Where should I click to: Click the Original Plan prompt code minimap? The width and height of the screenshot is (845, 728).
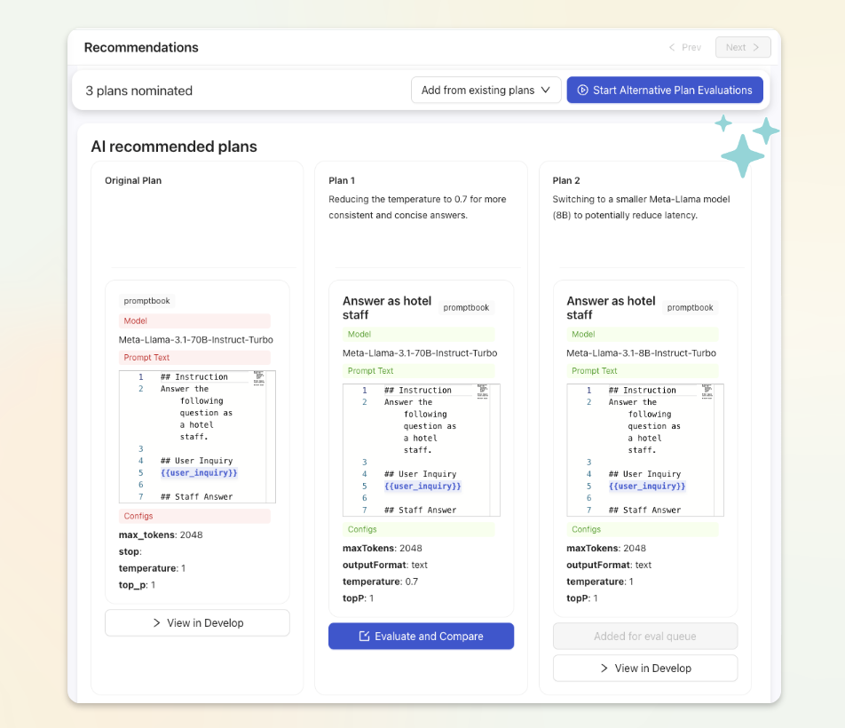[259, 383]
